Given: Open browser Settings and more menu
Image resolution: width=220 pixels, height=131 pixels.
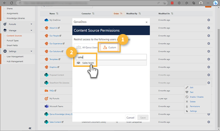Looking at the screenshot, I should (208, 3).
